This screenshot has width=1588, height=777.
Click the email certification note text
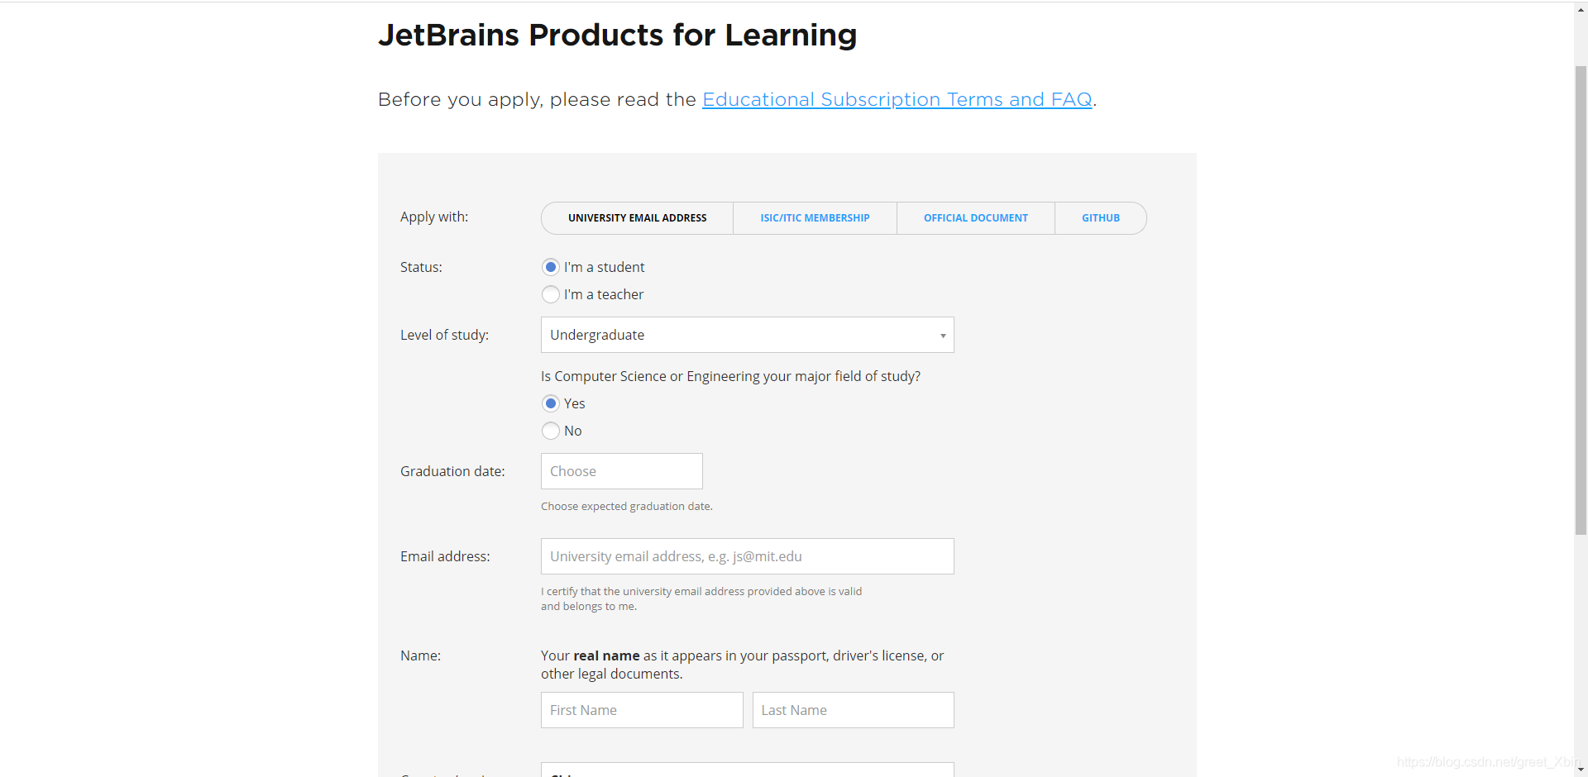point(701,598)
